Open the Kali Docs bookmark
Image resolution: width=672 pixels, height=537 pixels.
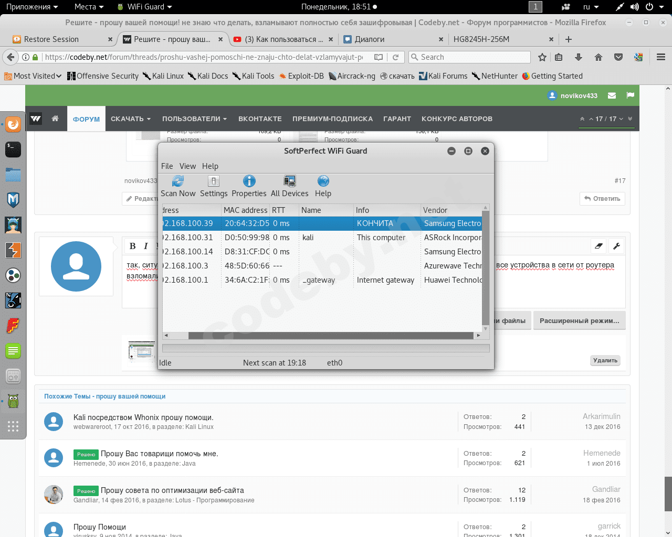pos(208,76)
